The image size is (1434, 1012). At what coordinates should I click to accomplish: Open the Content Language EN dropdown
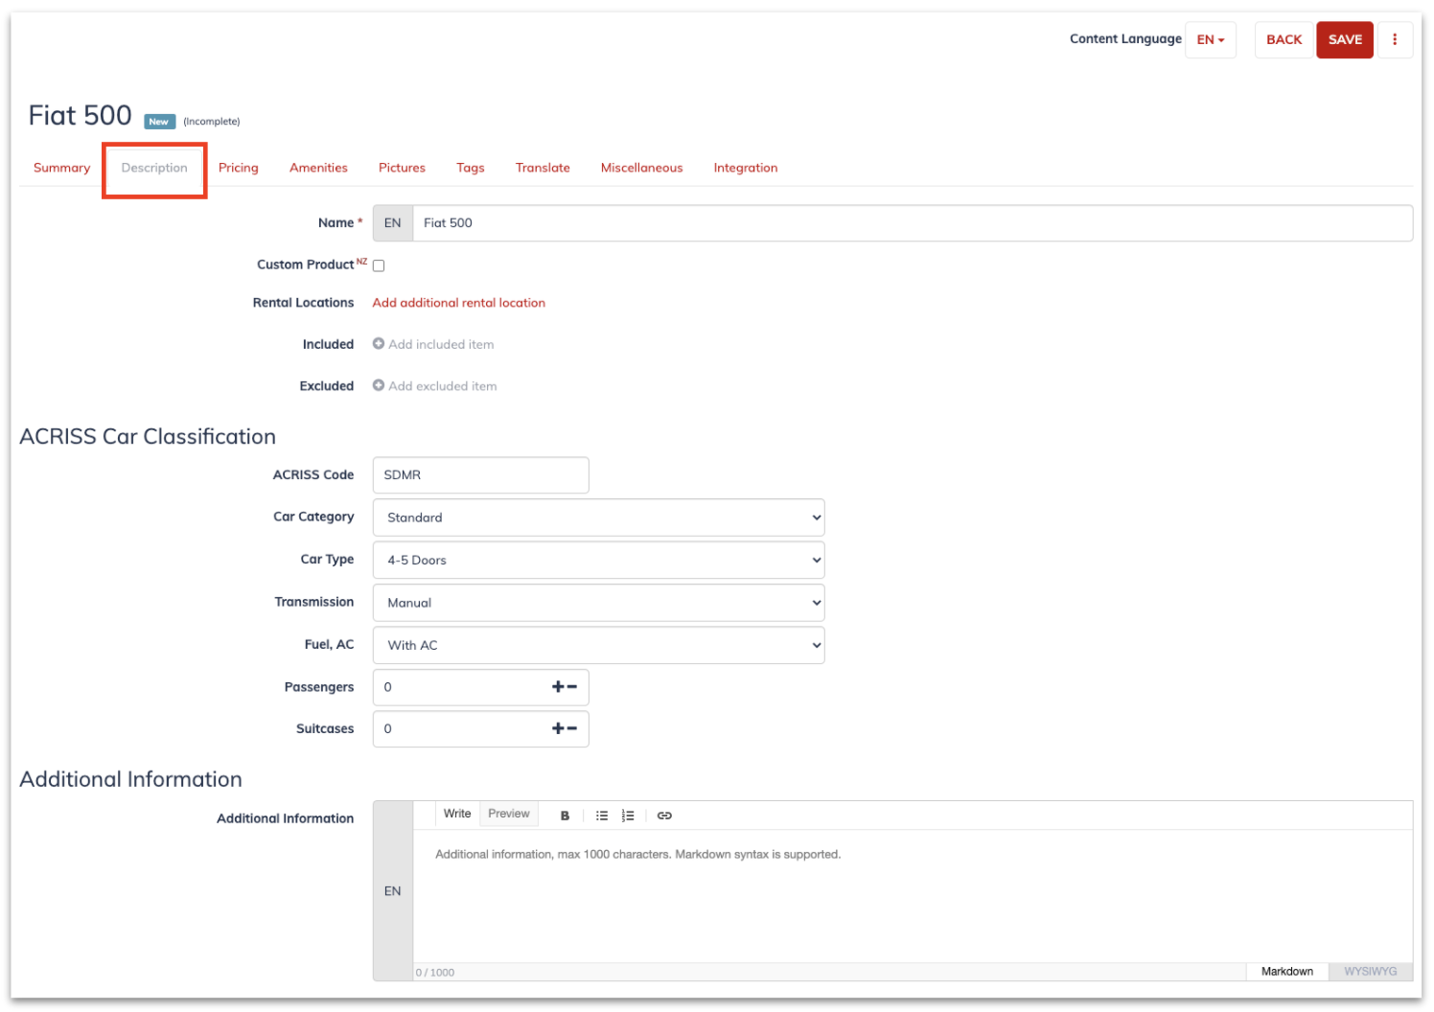(x=1211, y=39)
